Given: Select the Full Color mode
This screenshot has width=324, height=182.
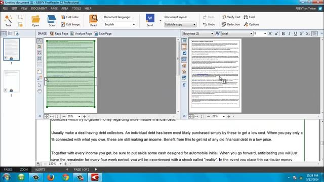Looking at the screenshot, I should pos(70,17).
